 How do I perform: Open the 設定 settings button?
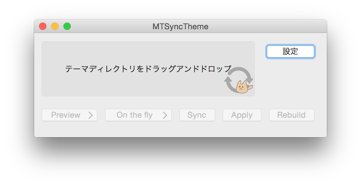(x=290, y=51)
